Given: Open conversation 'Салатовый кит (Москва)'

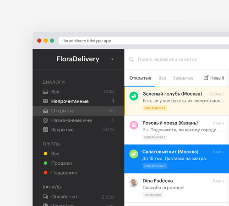Looking at the screenshot, I should [177, 159].
